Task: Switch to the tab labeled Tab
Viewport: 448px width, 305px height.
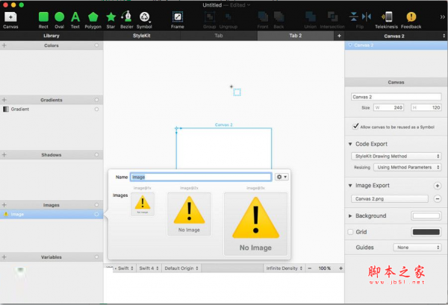Action: point(218,35)
